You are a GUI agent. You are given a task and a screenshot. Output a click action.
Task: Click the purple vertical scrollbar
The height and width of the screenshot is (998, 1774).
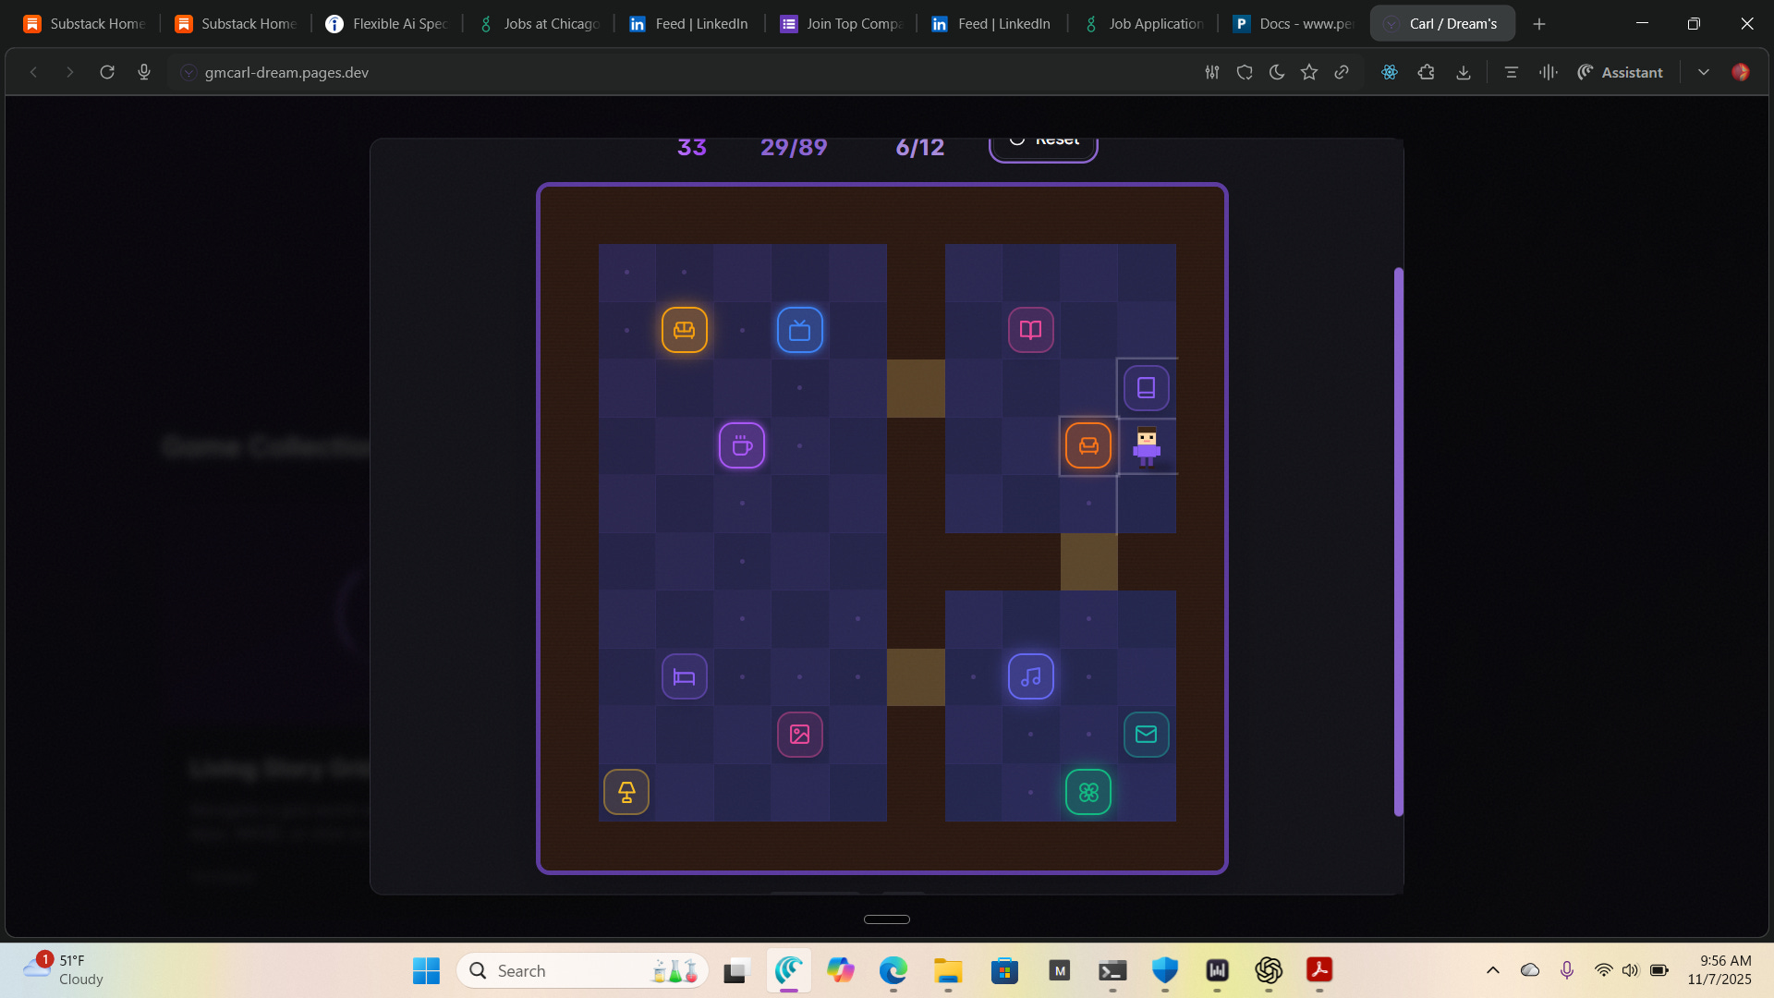1398,542
